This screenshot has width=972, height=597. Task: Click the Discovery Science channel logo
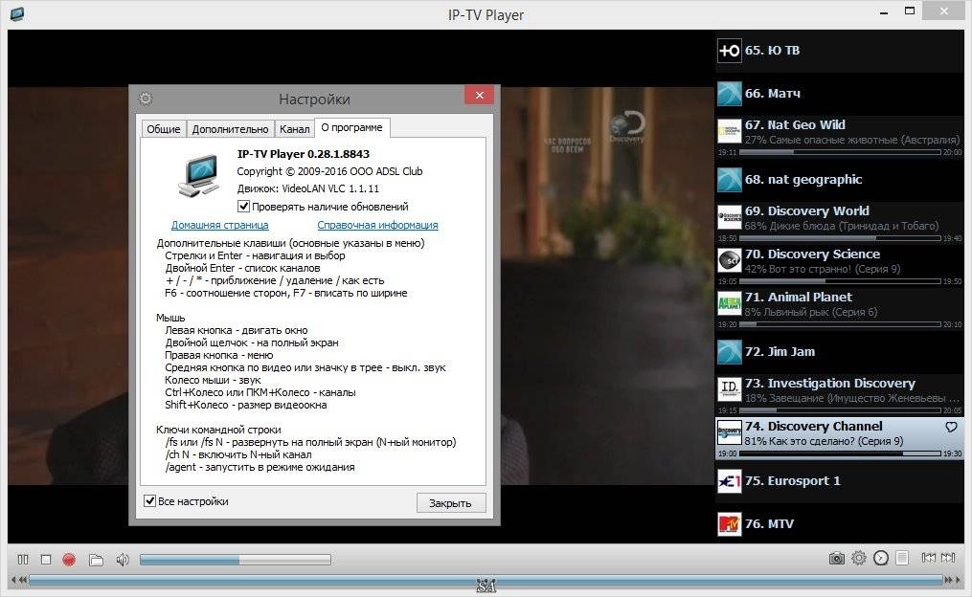pos(730,260)
